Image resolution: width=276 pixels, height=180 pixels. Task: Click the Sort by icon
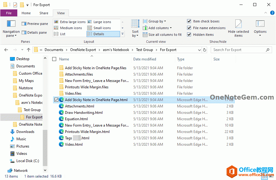[x=135, y=27]
